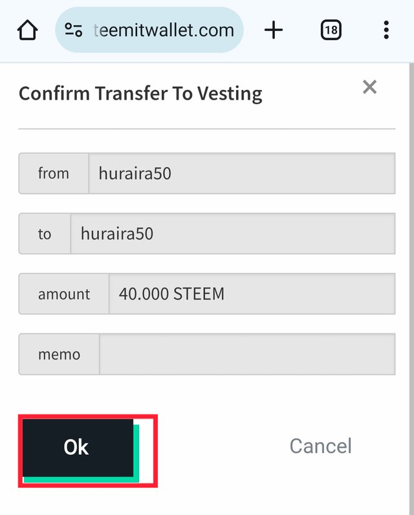This screenshot has height=515, width=414.
Task: Click the teemitwallet.com address text
Action: tap(164, 30)
